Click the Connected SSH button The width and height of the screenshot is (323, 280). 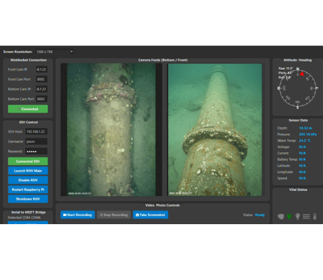tap(28, 161)
